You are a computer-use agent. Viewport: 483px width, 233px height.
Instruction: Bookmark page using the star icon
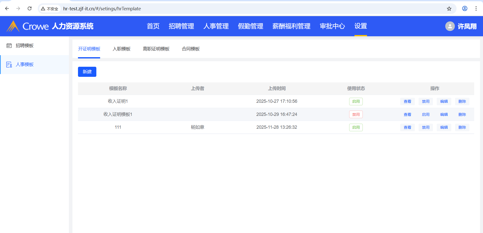[449, 9]
